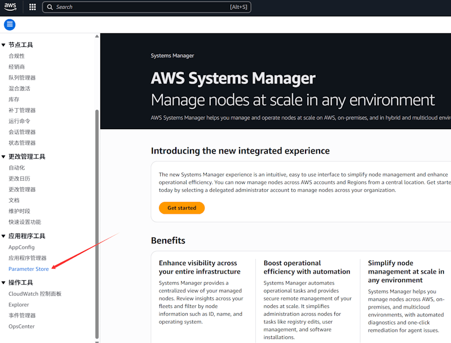
Task: Open 会话管理器 from sidebar
Action: click(22, 132)
